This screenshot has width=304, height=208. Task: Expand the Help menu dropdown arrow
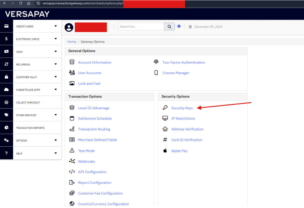coord(55,153)
